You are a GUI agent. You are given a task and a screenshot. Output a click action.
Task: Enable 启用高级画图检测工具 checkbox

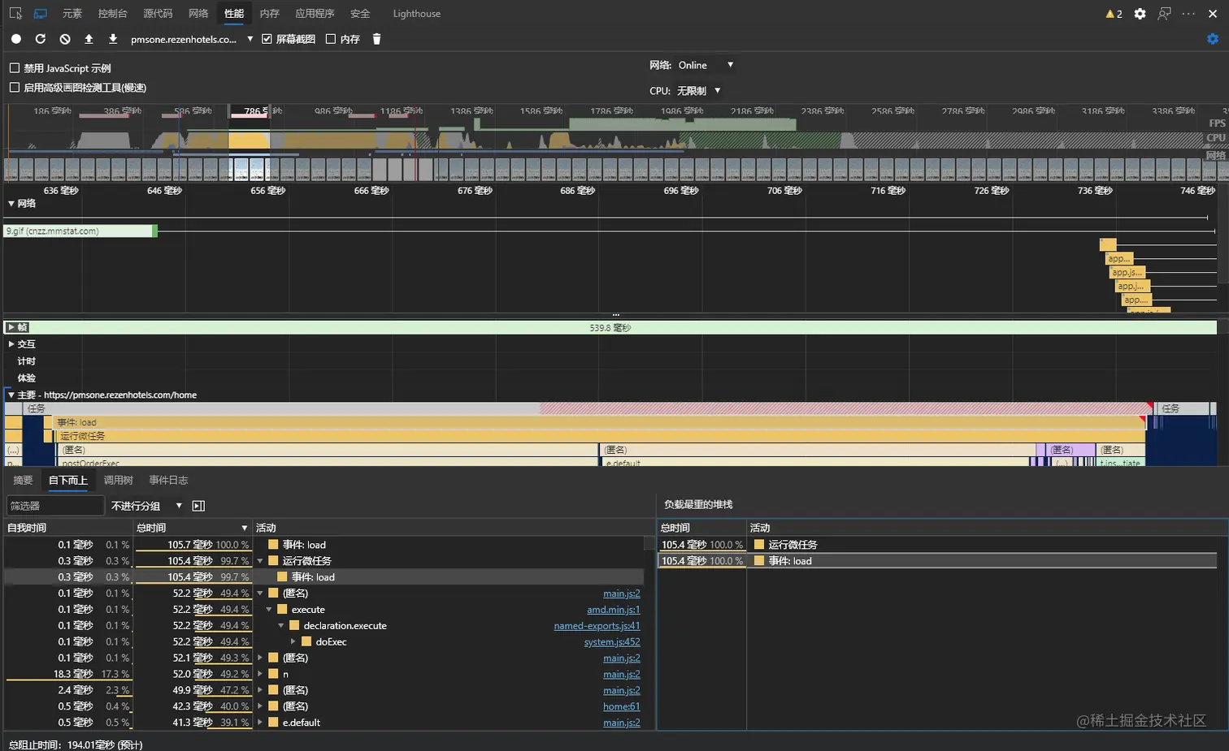tap(15, 88)
